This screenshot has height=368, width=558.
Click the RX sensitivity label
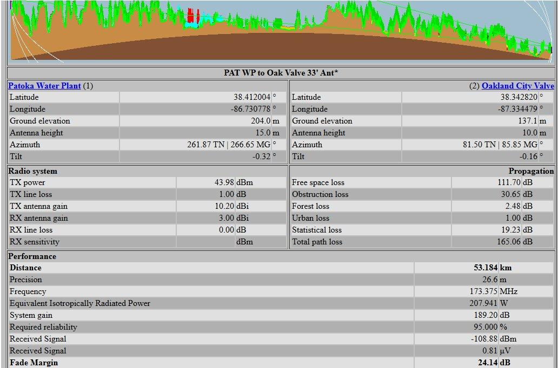point(35,242)
